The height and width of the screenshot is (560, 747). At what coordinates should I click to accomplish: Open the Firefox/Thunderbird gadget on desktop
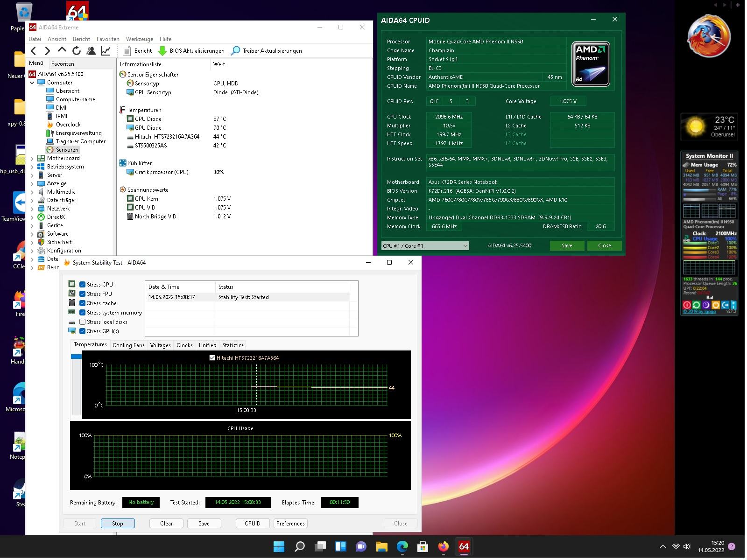click(709, 36)
